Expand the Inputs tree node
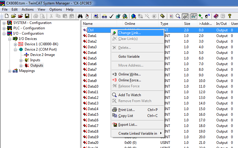Screen dimensions: 238x148 [21, 60]
